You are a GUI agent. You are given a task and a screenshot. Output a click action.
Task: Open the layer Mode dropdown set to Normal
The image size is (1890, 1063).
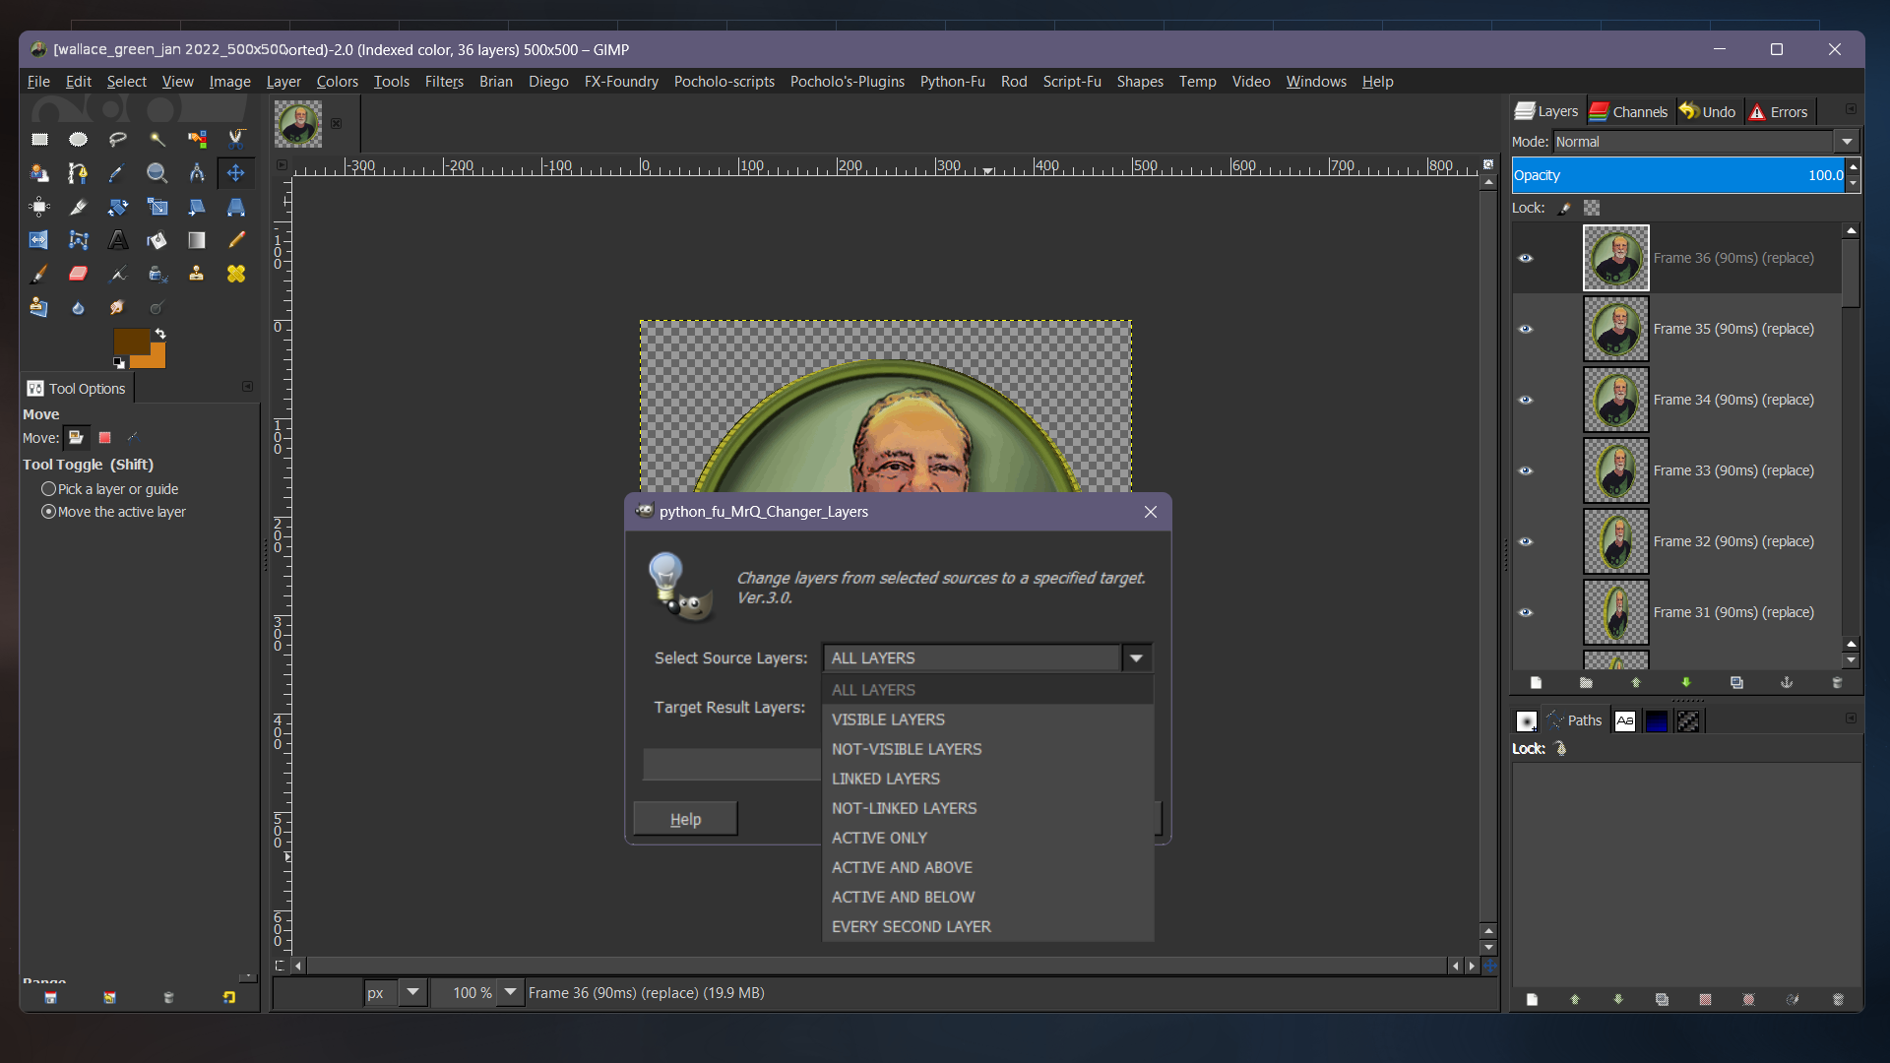(1847, 141)
